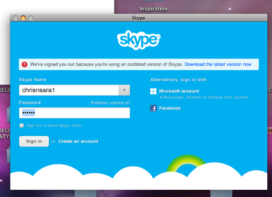Screen dimensions: 272x197
Task: Click the Microsoft Windows logo icon
Action: tap(153, 91)
